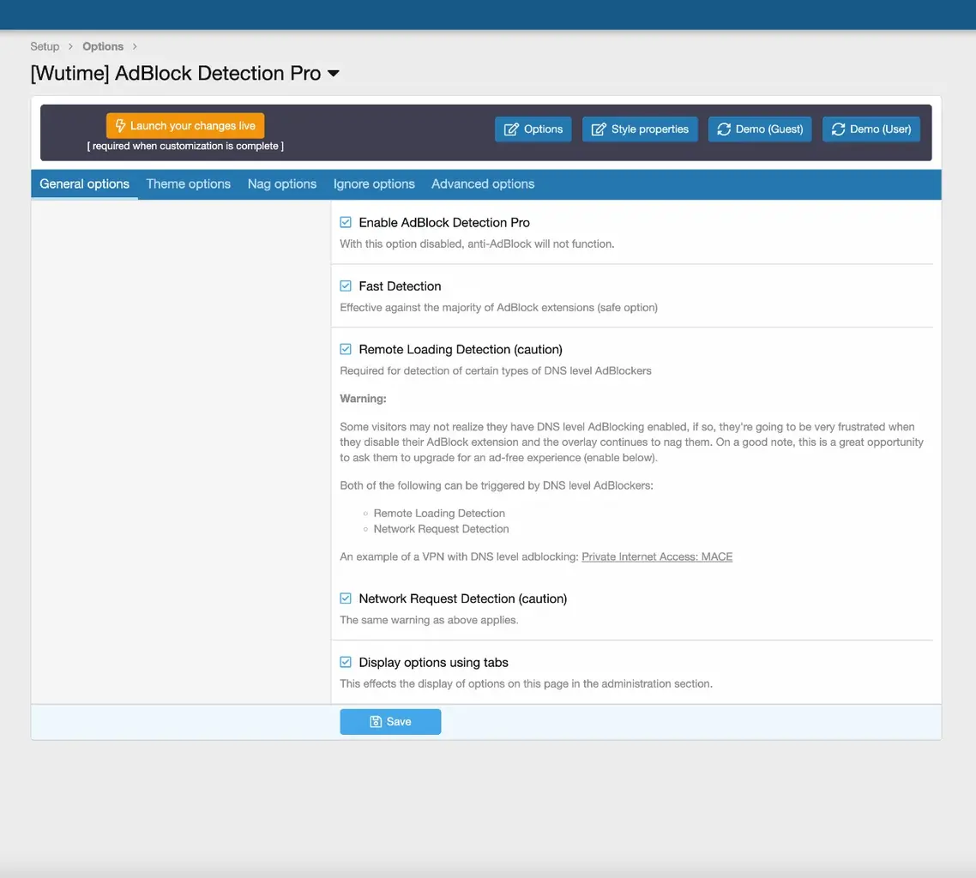The image size is (976, 878).
Task: Click the refresh icon on Demo (Guest)
Action: click(x=724, y=129)
